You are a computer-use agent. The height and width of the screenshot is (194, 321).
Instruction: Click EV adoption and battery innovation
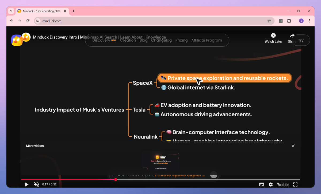[206, 105]
